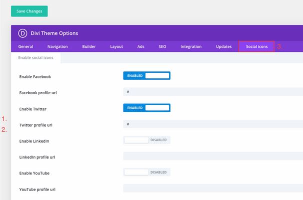Click the Enable LinkedIn label
303x200 pixels.
point(34,141)
